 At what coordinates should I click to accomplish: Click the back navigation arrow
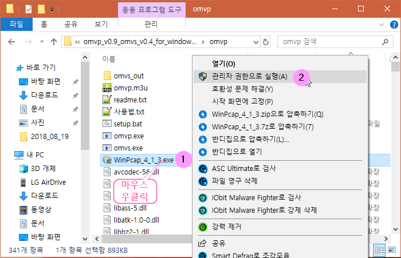point(11,42)
